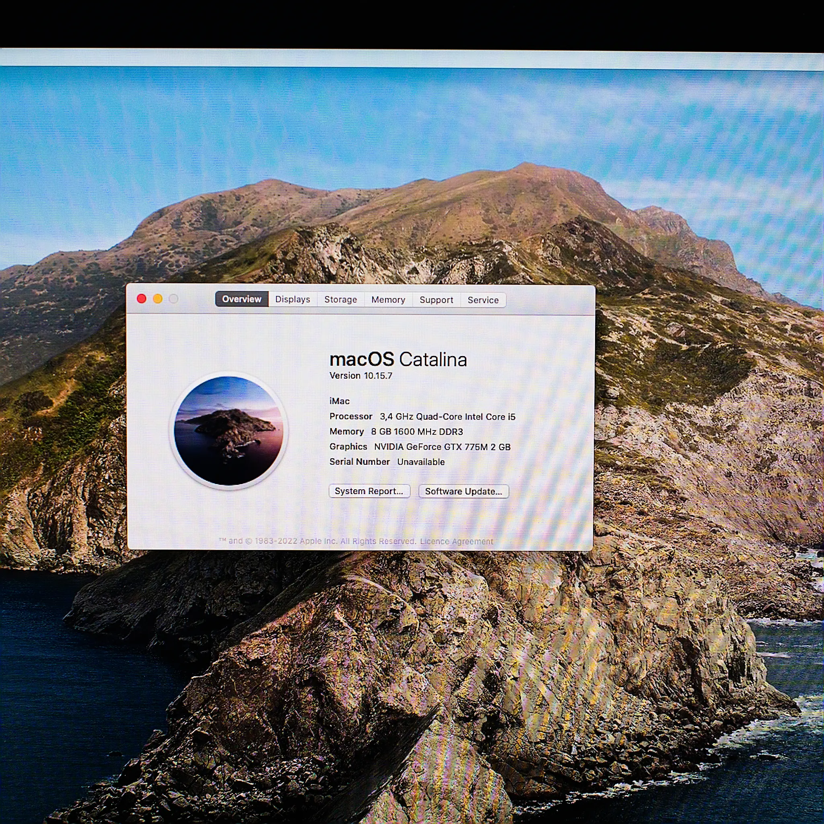
Task: Click the "macOS Catalina" heading
Action: [398, 359]
